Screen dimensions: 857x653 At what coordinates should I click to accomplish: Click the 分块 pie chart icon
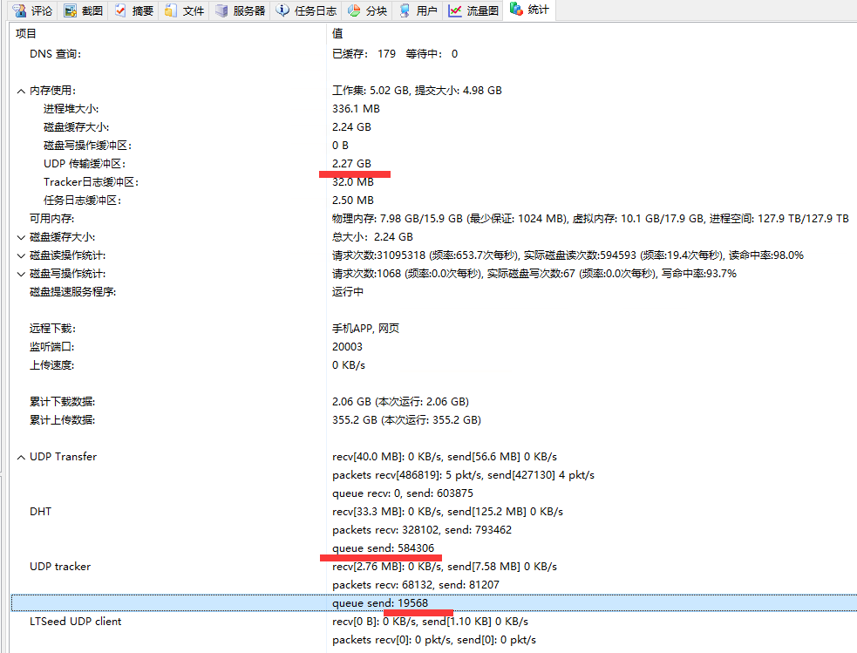pyautogui.click(x=354, y=11)
